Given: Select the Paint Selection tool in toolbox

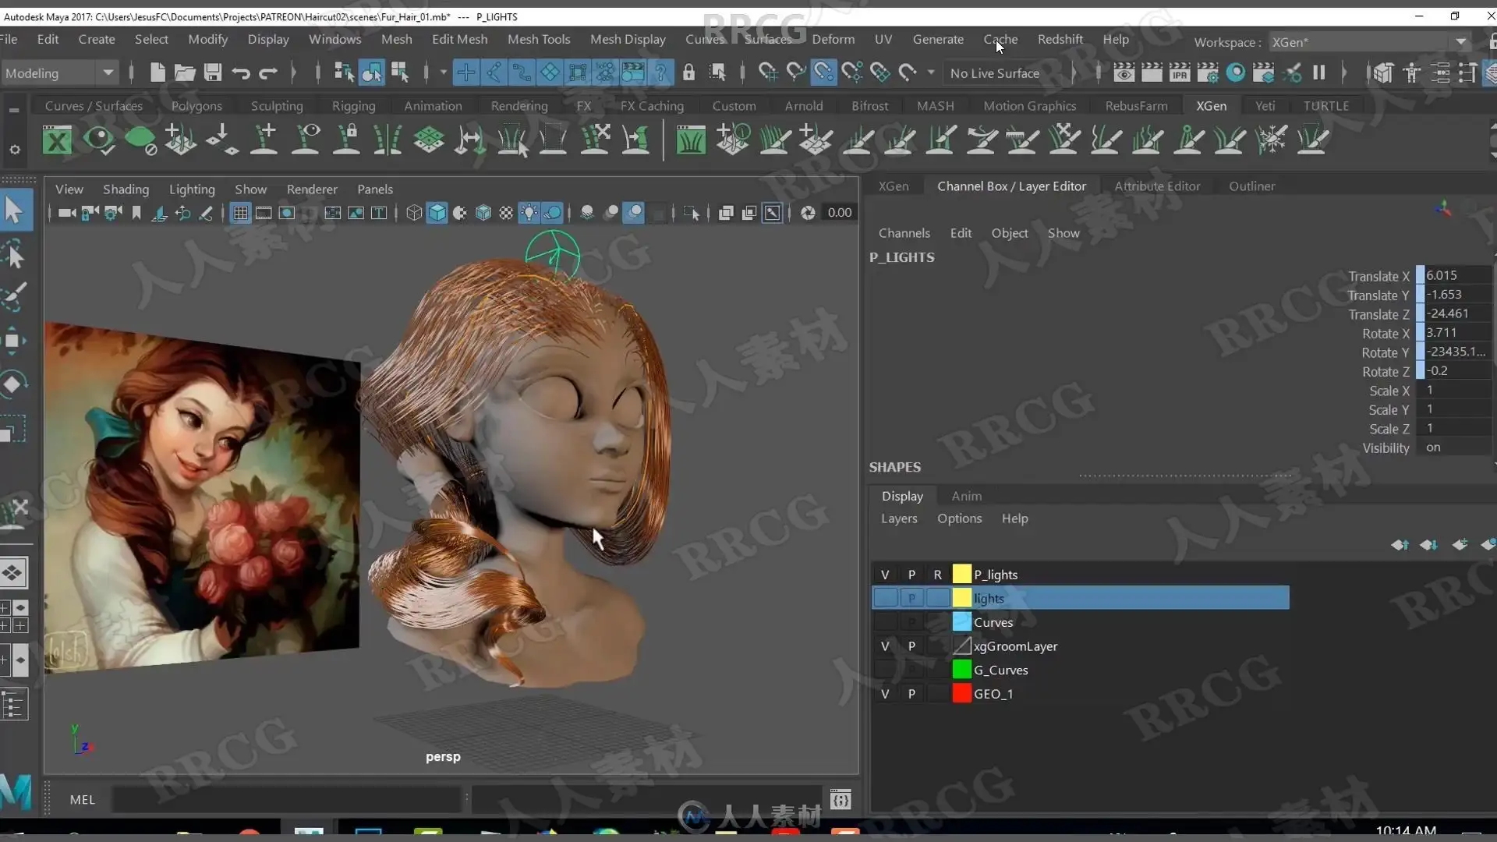Looking at the screenshot, I should point(14,296).
